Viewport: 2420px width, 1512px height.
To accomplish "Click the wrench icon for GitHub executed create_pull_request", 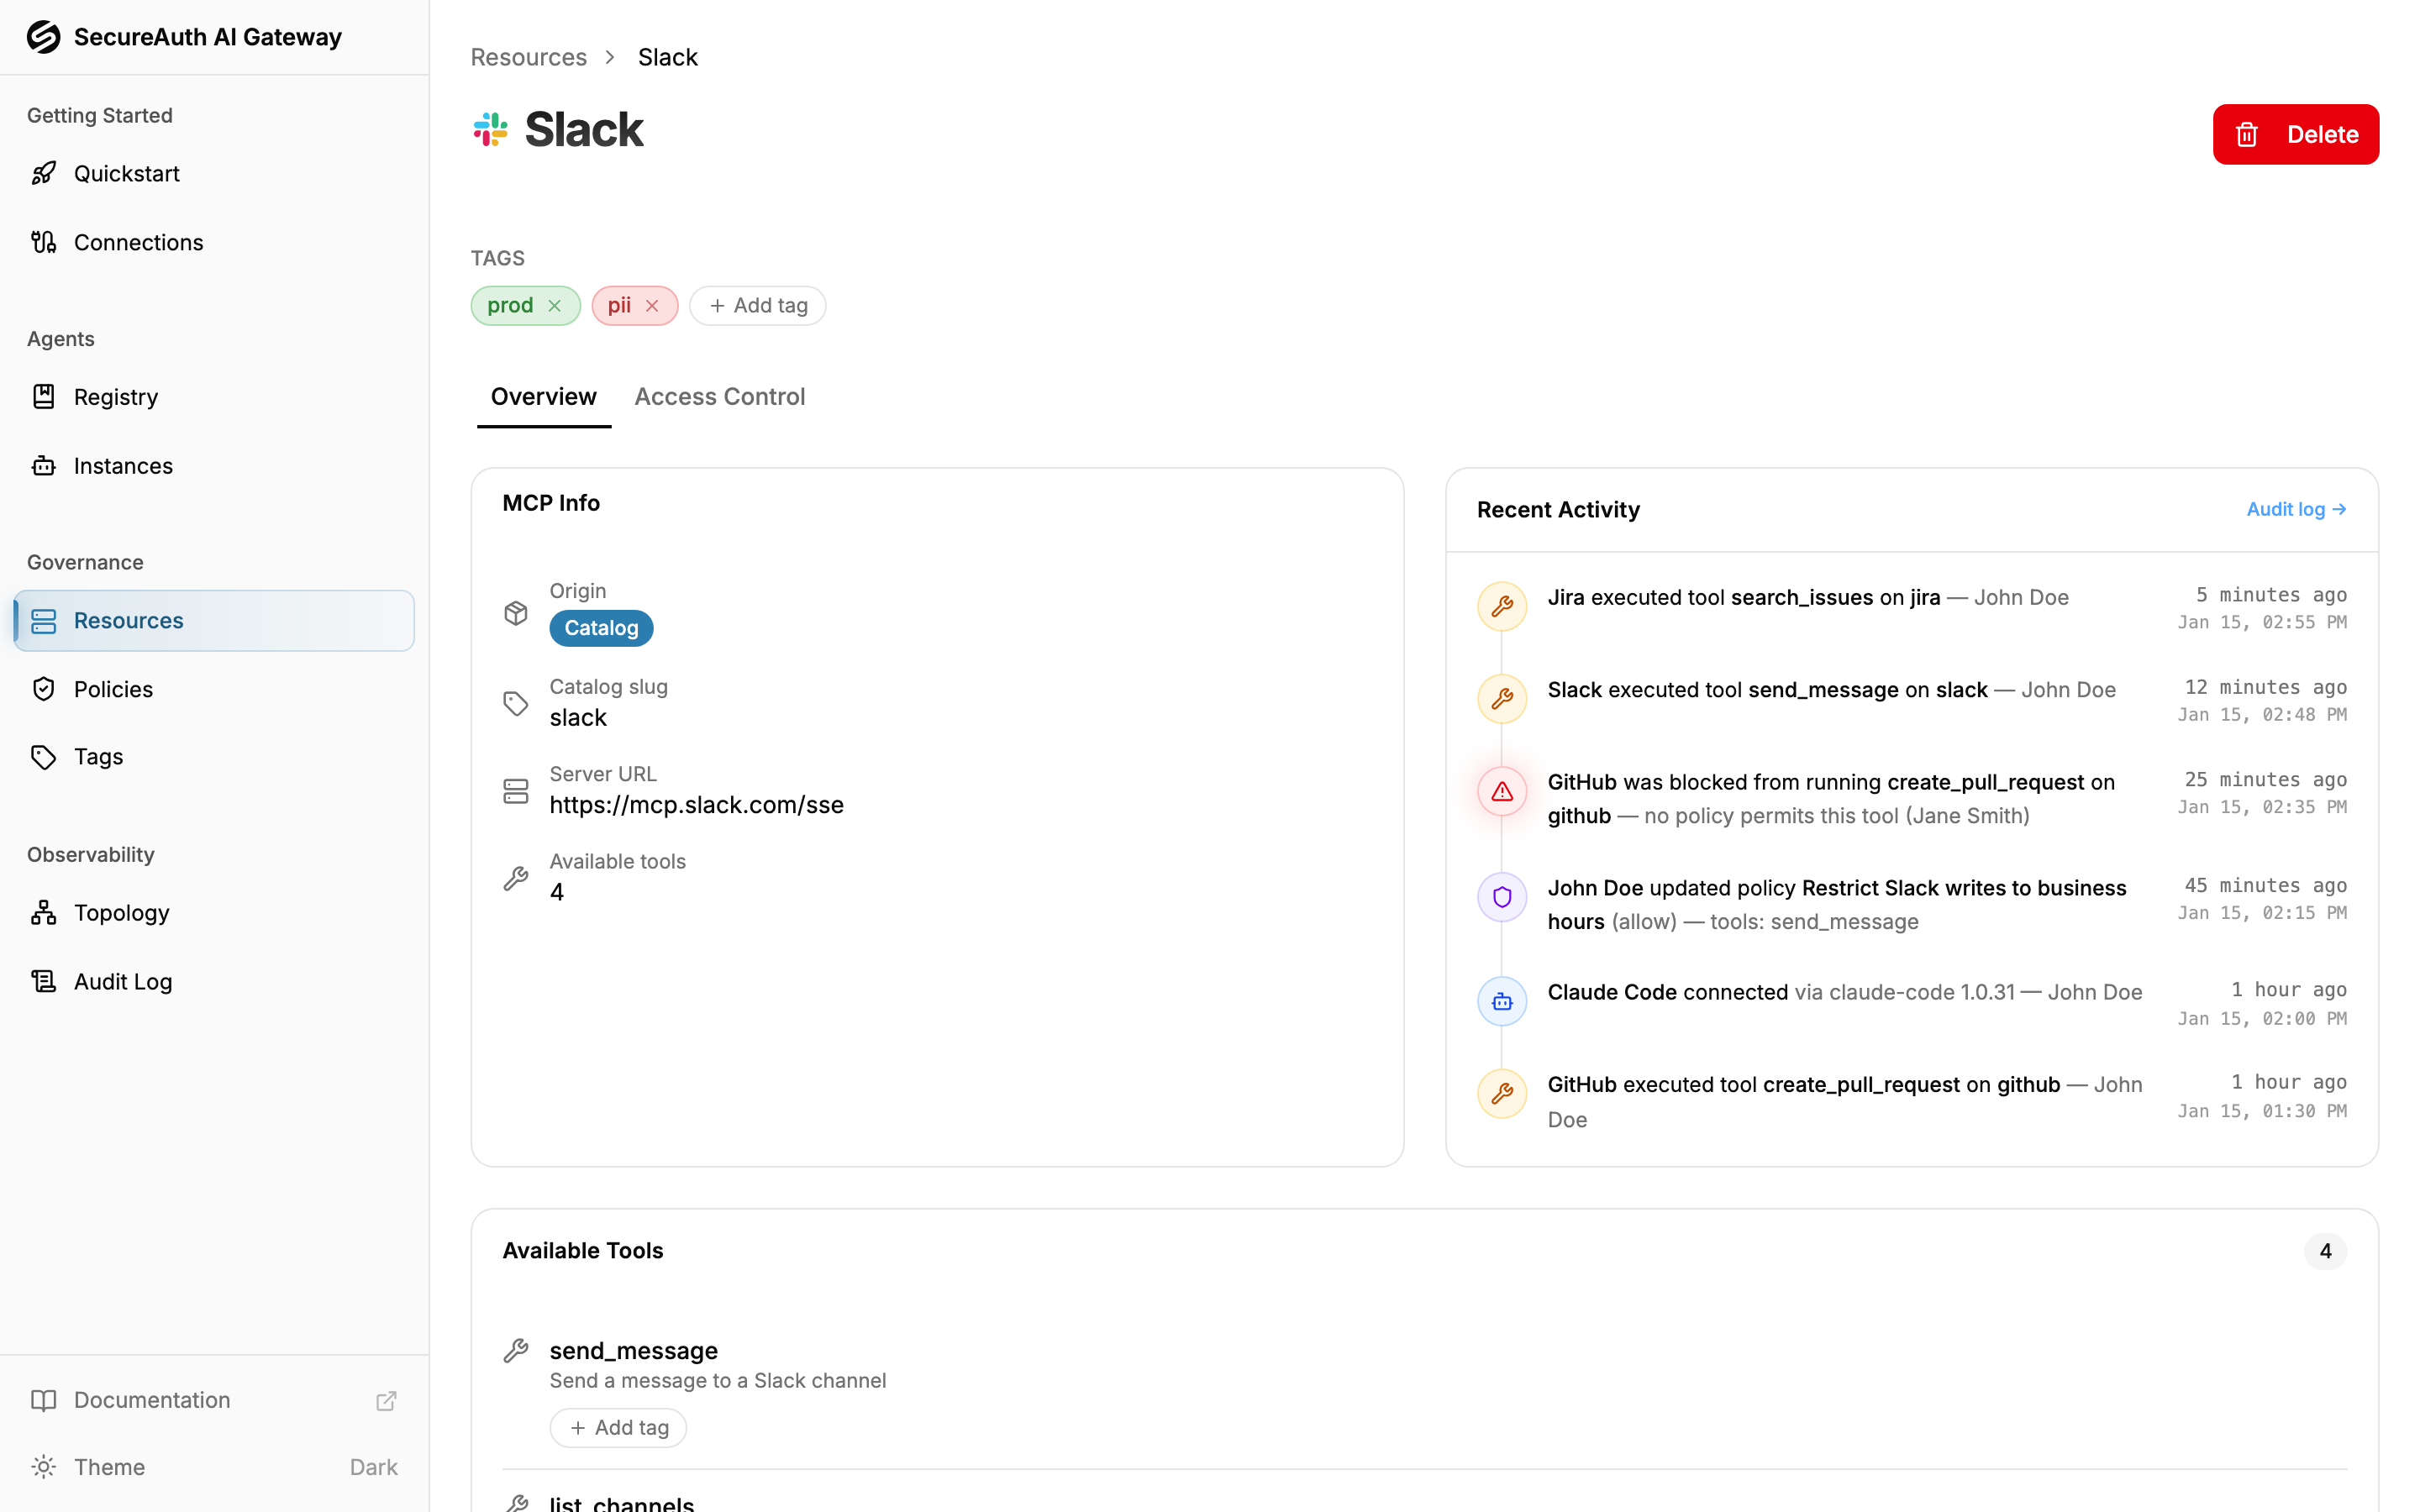I will (1502, 1094).
